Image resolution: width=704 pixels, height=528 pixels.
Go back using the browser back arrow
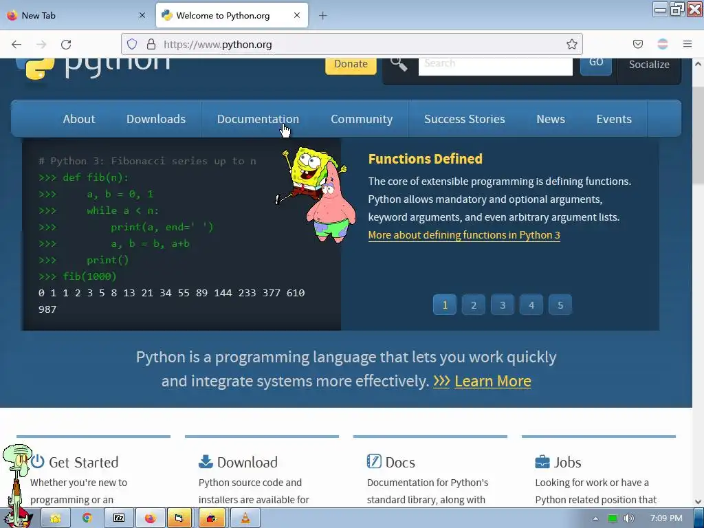[x=16, y=44]
